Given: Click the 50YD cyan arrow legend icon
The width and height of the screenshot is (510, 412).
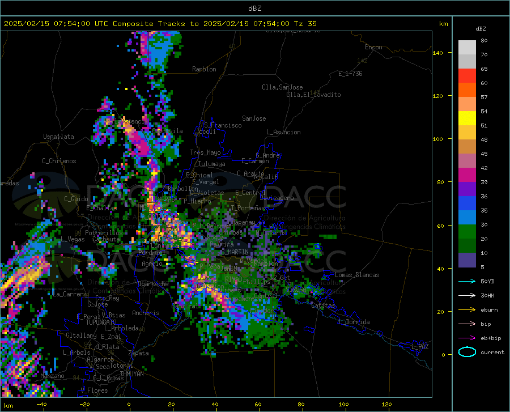Looking at the screenshot, I should click(x=467, y=281).
